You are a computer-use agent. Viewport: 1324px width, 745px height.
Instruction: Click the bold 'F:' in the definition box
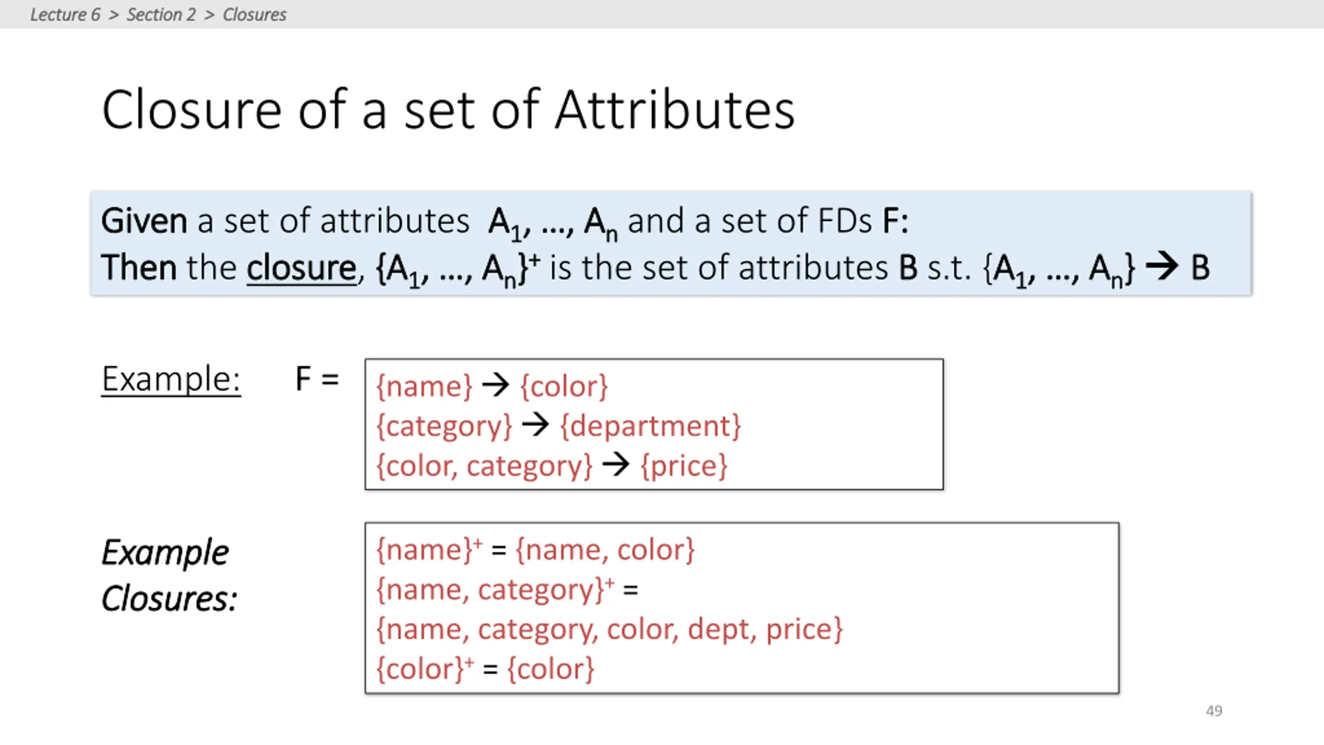tap(895, 221)
